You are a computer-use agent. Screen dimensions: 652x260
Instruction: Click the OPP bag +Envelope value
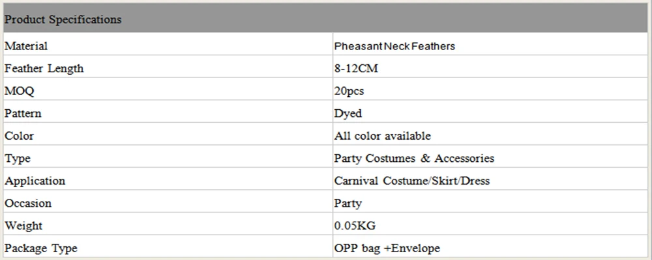[387, 248]
